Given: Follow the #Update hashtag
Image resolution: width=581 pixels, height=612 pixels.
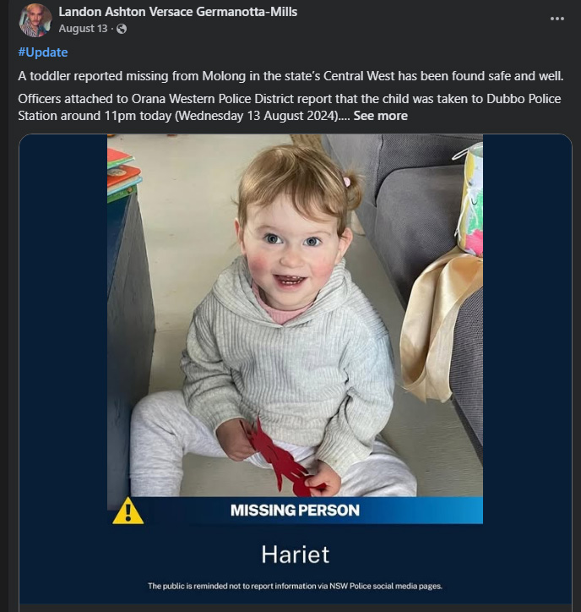Looking at the screenshot, I should [x=43, y=52].
